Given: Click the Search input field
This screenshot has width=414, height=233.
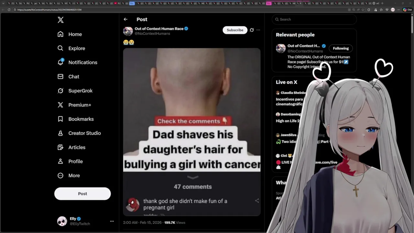Looking at the screenshot, I should [314, 19].
